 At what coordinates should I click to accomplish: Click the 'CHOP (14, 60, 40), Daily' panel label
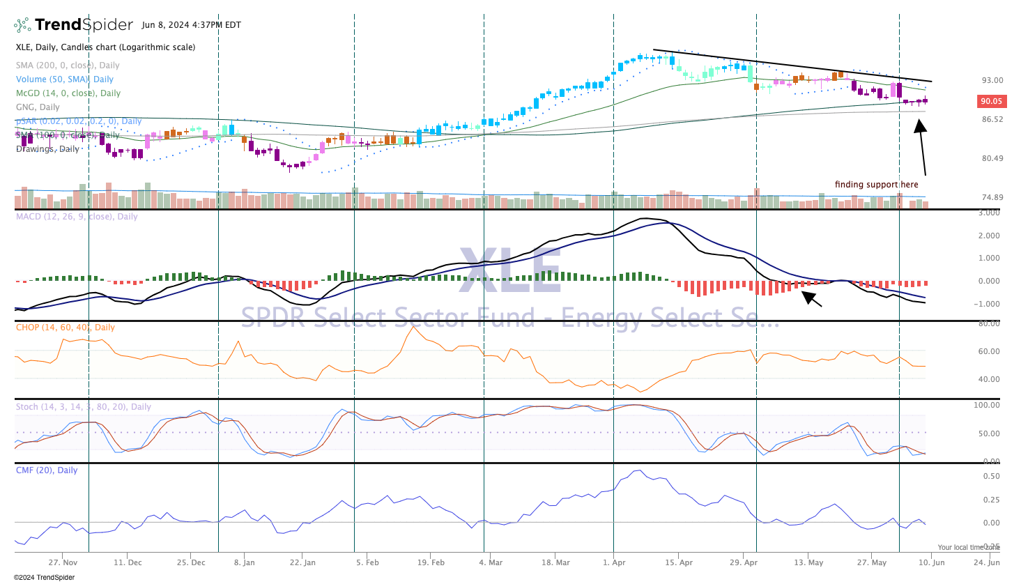point(66,328)
